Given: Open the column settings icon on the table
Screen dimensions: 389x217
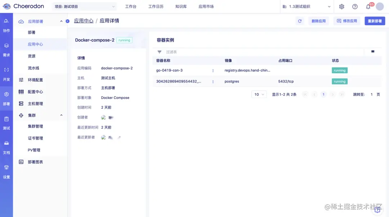Looking at the screenshot, I should click(373, 51).
